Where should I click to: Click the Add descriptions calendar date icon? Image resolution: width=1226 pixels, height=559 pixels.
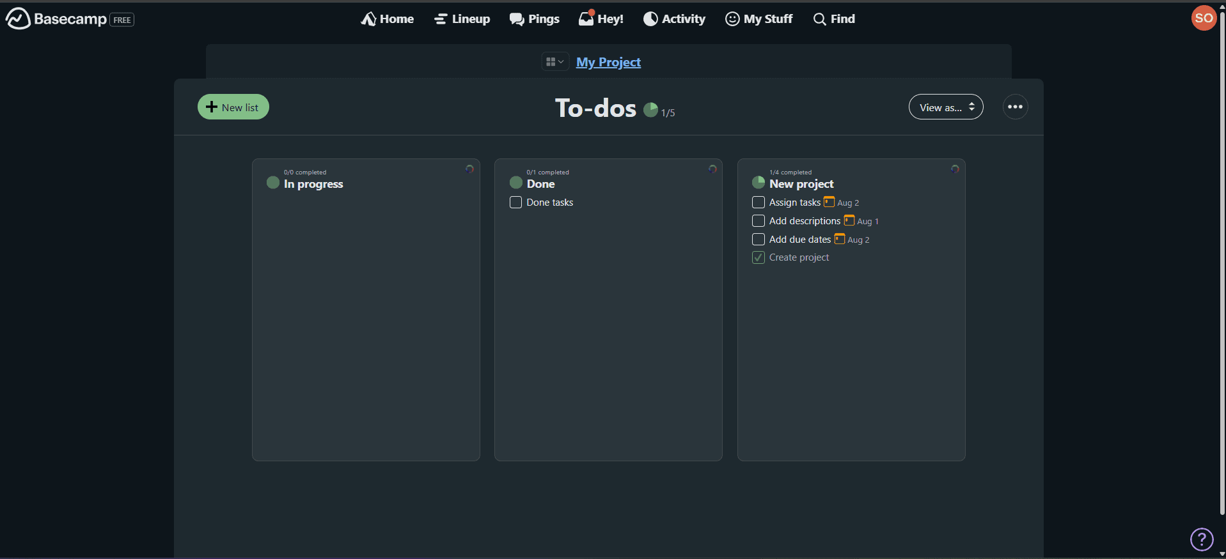coord(849,220)
